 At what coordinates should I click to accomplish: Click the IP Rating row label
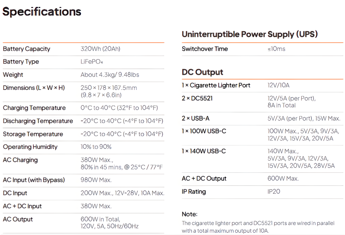click(x=194, y=192)
